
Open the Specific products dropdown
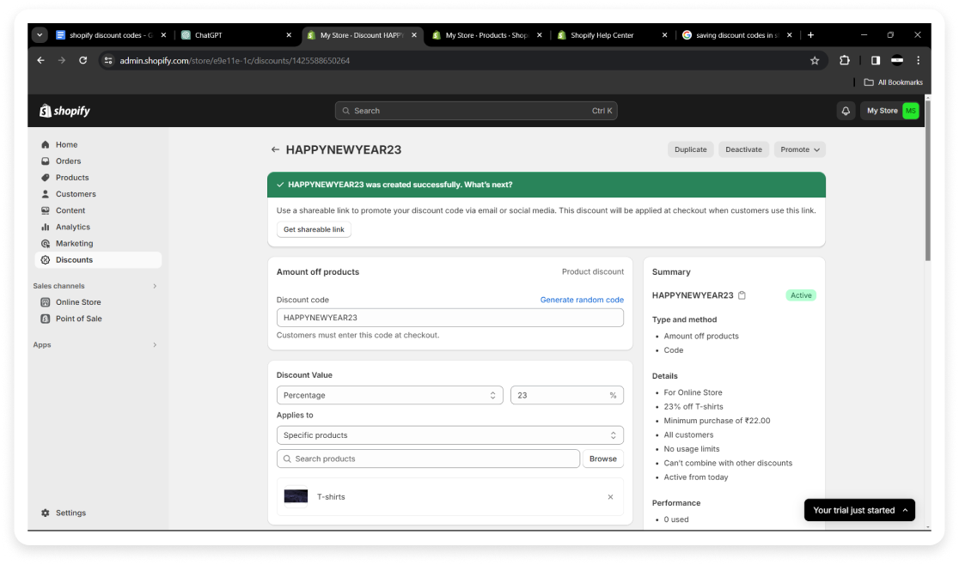click(x=450, y=435)
